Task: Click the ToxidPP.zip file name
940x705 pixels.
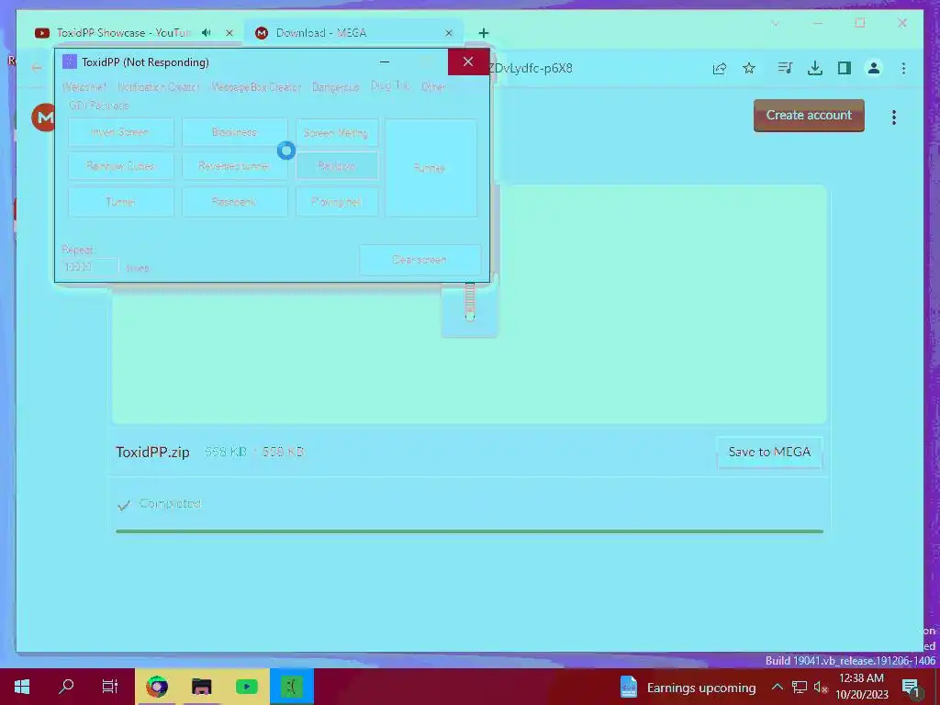Action: (x=152, y=452)
